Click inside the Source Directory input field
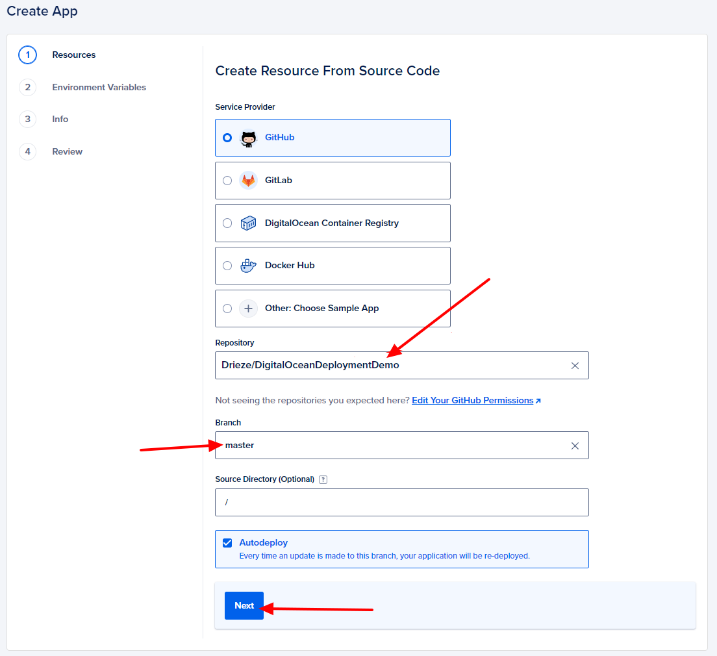This screenshot has width=717, height=656. (x=401, y=502)
